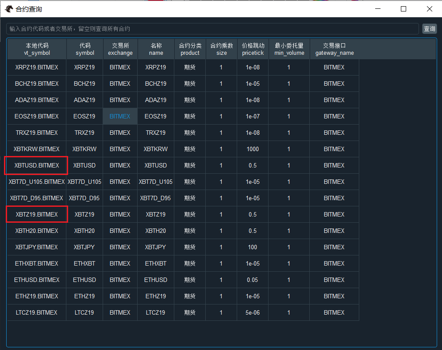Viewport: 442px width, 350px height.
Task: Click the 本地代码 vt_symbol column header
Action: (x=37, y=49)
